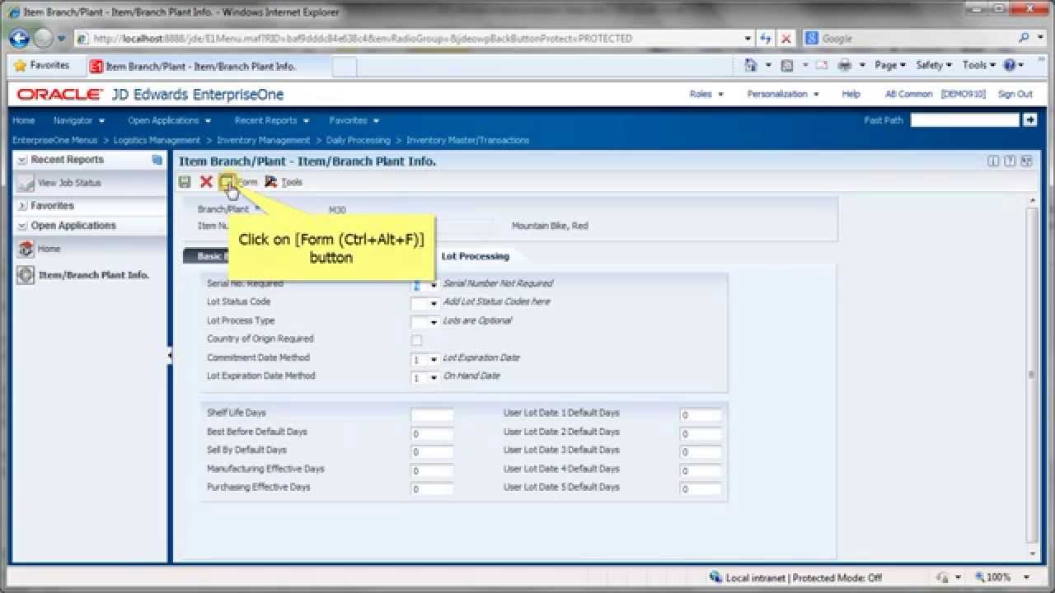Open the IE Safety menu

pos(934,65)
